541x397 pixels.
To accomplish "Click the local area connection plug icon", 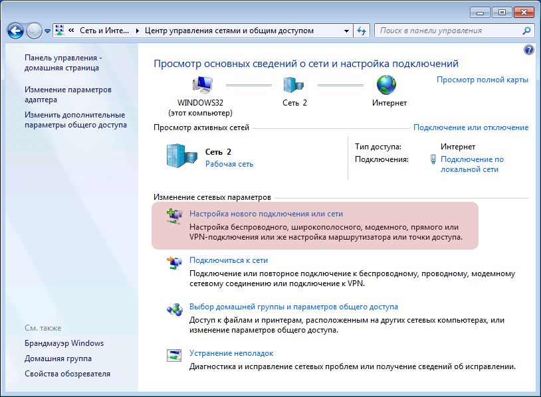I will pyautogui.click(x=433, y=159).
